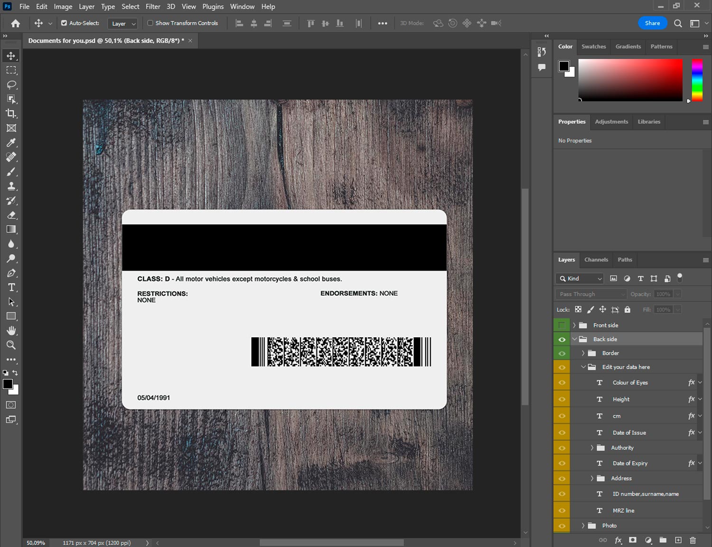This screenshot has height=547, width=712.
Task: Show the Front side group
Action: tap(562, 325)
